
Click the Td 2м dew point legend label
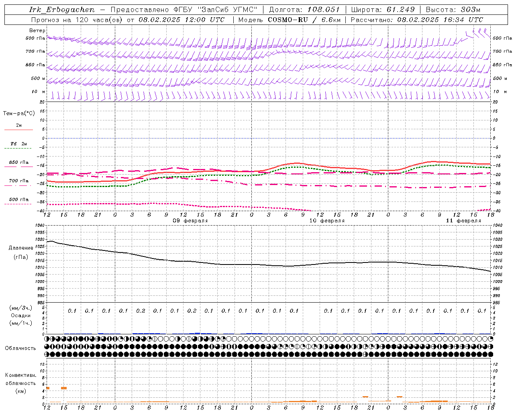click(x=18, y=144)
